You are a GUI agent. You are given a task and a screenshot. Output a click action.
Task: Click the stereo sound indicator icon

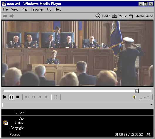148,134
